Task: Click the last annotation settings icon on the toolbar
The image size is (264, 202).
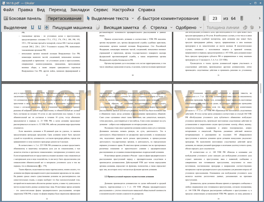Action: click(252, 27)
